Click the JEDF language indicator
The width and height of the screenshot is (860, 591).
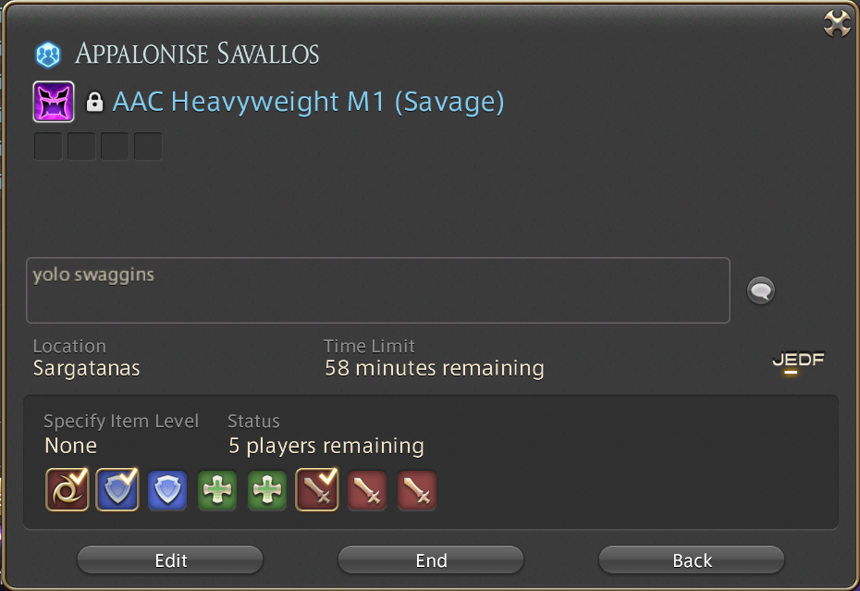[x=798, y=360]
